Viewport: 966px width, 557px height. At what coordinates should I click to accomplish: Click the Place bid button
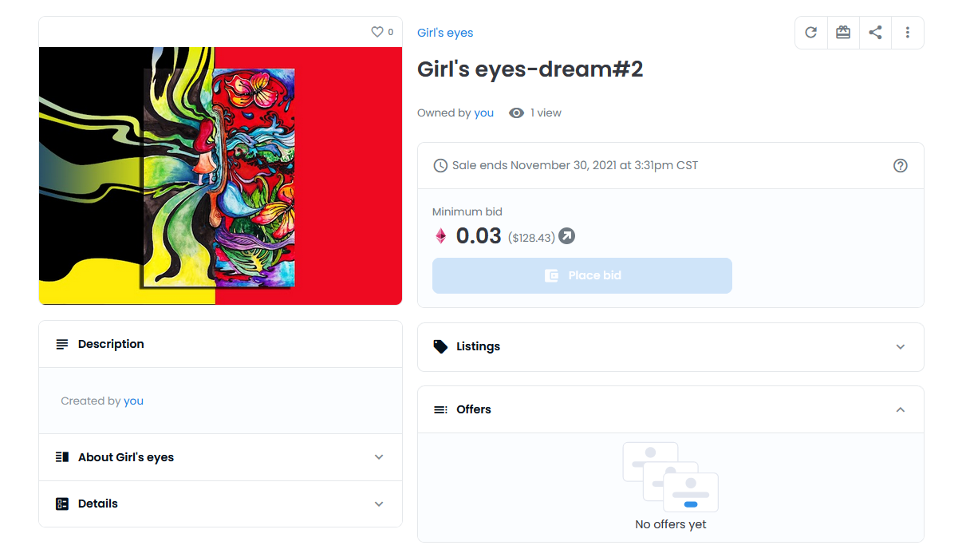click(582, 275)
